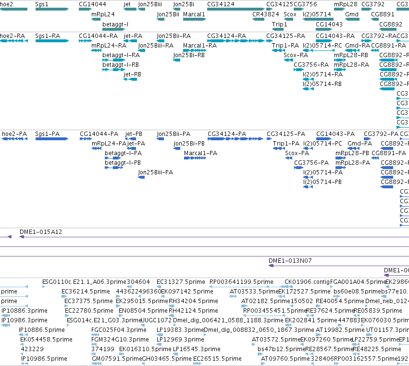The height and width of the screenshot is (366, 409).
Task: Click the jet-RB transcript label
Action: (132, 74)
